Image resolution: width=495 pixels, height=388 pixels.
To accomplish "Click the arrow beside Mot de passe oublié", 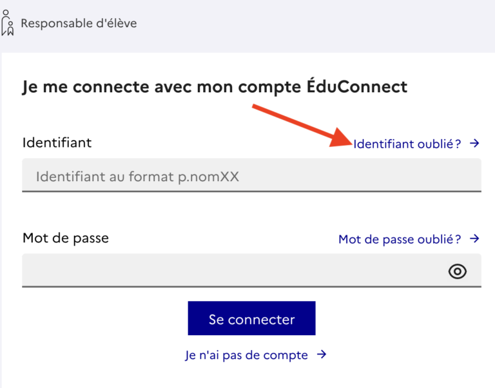I will coord(475,239).
